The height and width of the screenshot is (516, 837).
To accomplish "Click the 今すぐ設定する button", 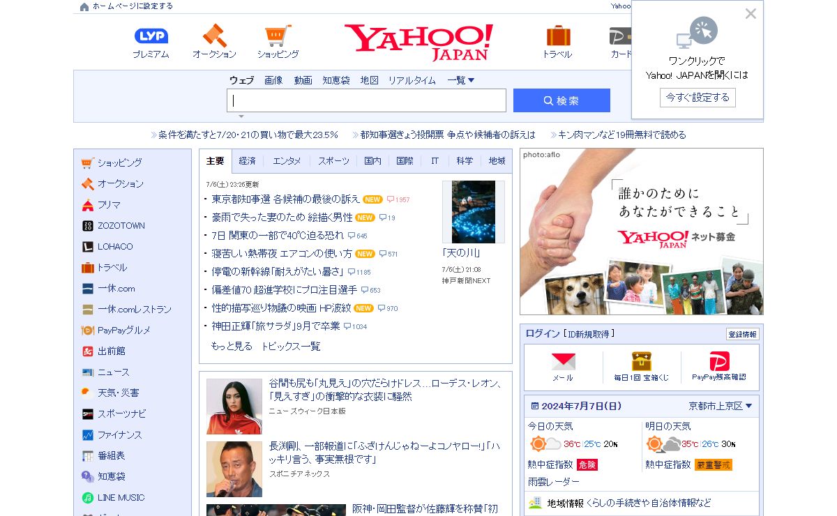I will (x=697, y=98).
